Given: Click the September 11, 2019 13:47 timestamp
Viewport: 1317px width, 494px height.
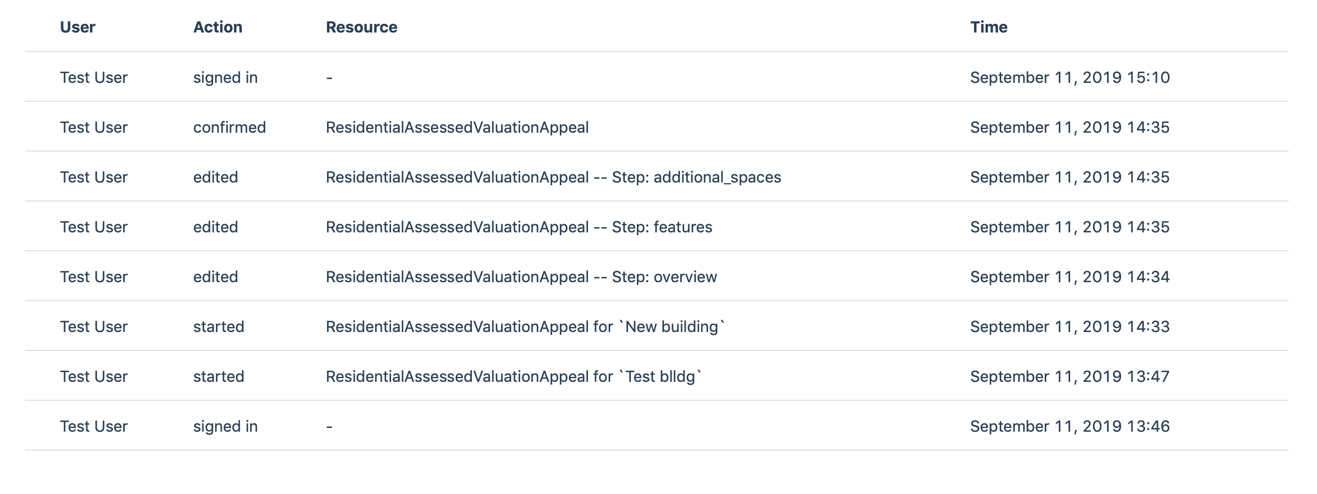Looking at the screenshot, I should (1070, 376).
